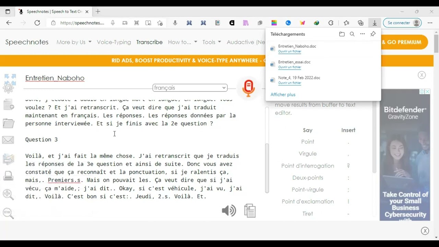
Task: Click 'Virgule' in punctuation list
Action: tap(308, 154)
